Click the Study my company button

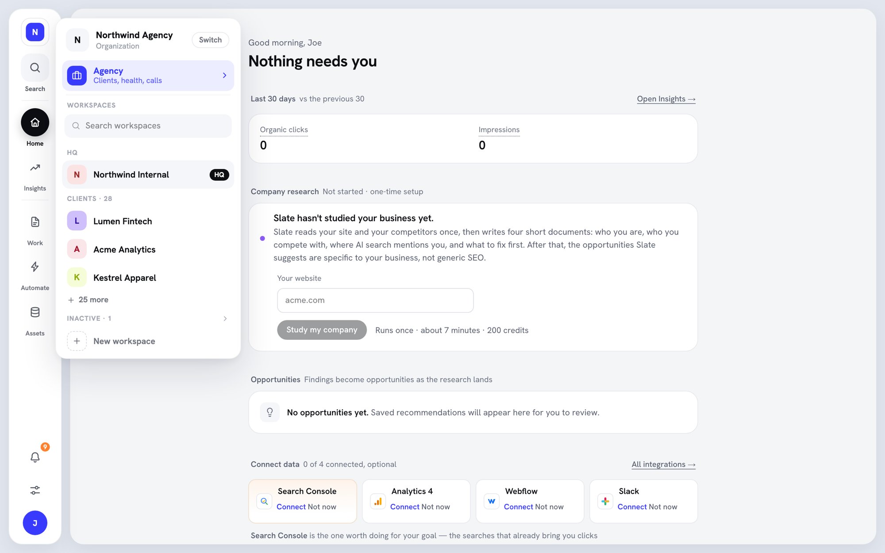tap(322, 330)
